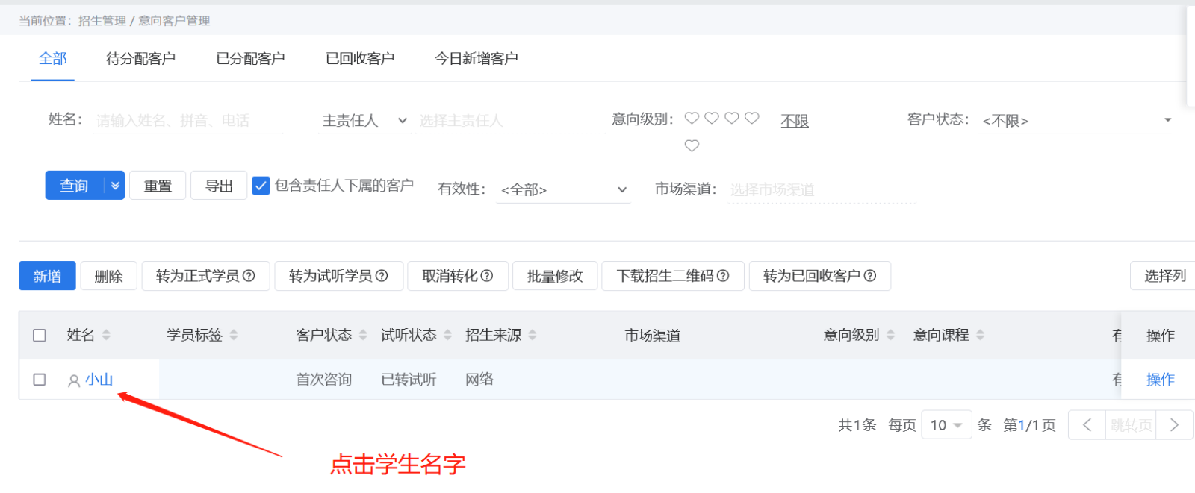Click the 跳转页 page jump field
Screen dimensions: 1195x493
(1131, 425)
